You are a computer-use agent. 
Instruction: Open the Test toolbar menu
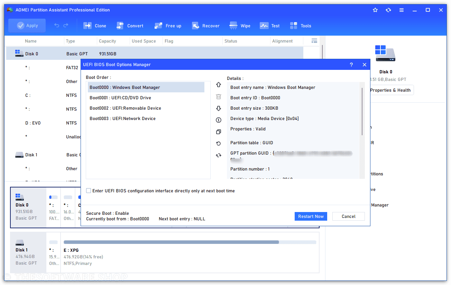pyautogui.click(x=270, y=26)
